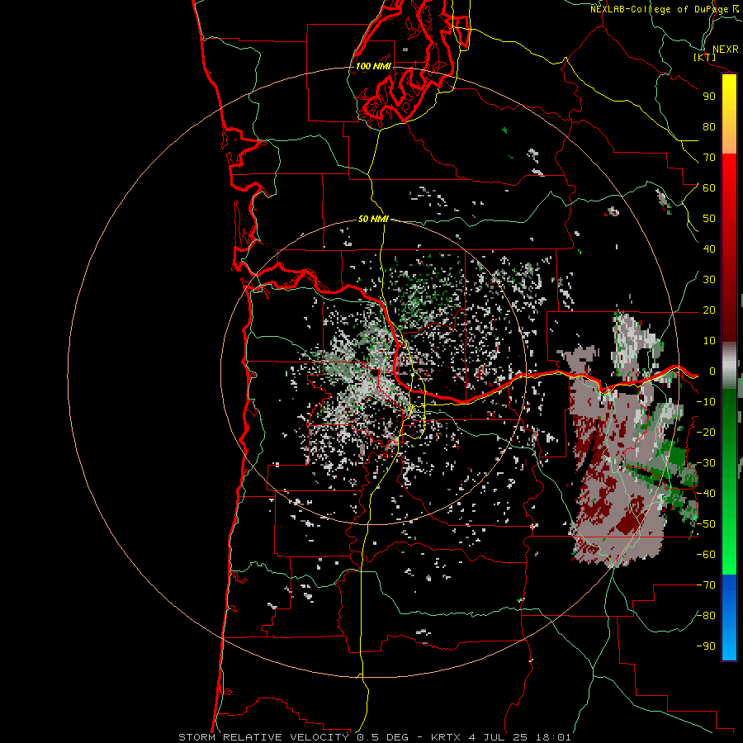Click the 40 value on the velocity scale

(x=709, y=248)
